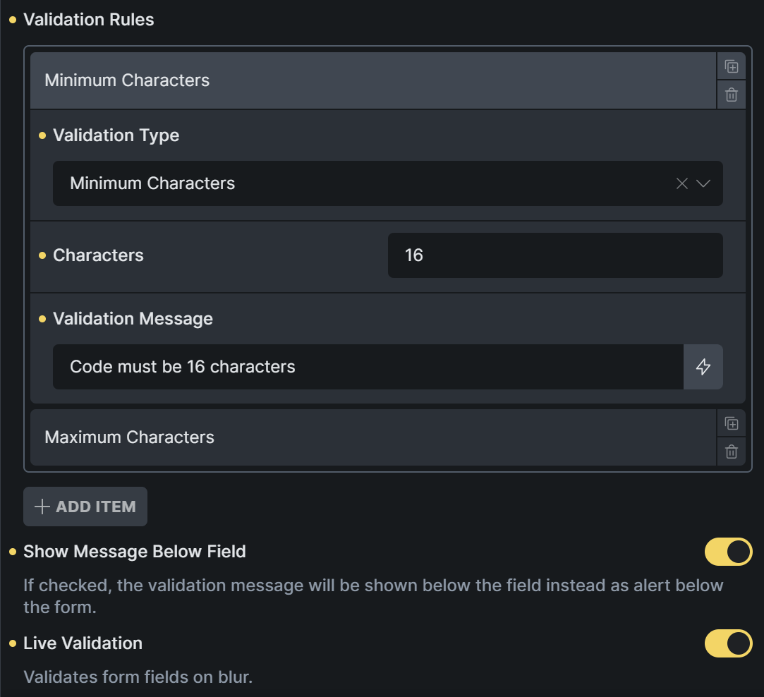This screenshot has height=697, width=764.
Task: Duplicate the Minimum Characters rule
Action: tap(732, 67)
